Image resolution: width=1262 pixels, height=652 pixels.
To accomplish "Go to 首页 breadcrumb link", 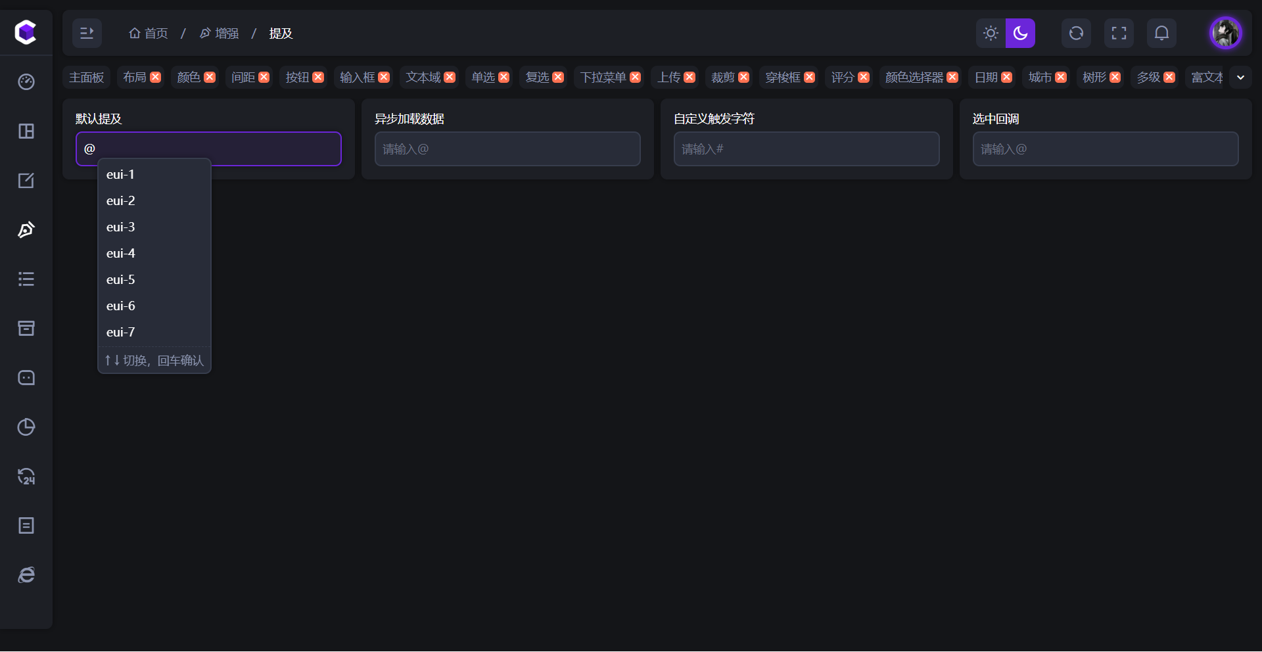I will pos(149,33).
